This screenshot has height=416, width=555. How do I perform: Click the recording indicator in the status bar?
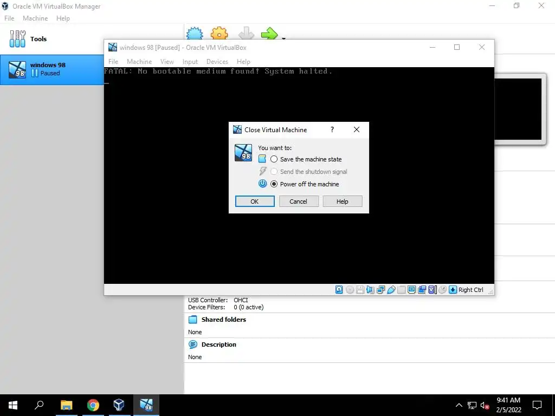pyautogui.click(x=422, y=290)
